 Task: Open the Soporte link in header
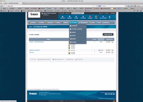68,13
